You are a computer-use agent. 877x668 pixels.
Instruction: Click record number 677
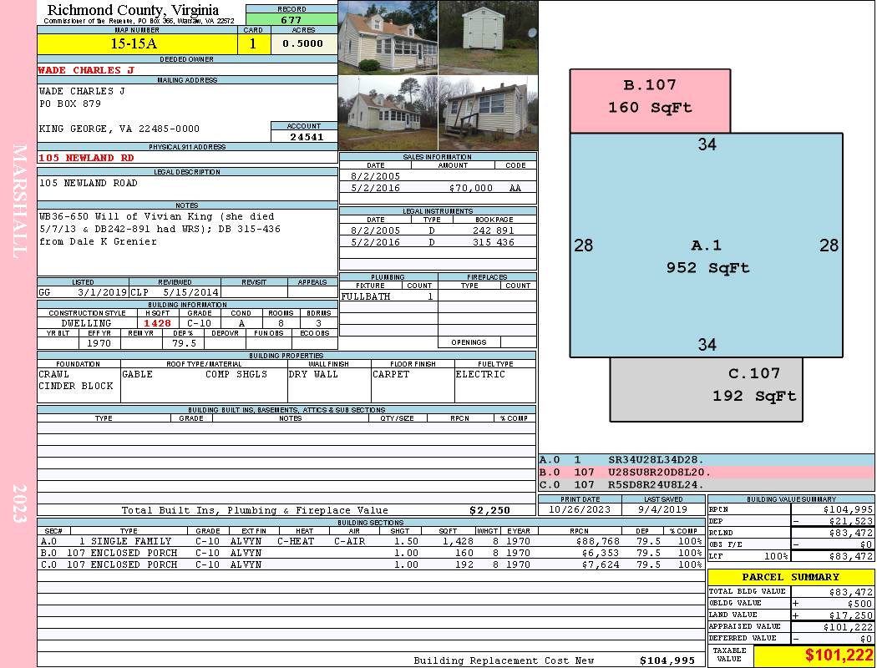pos(291,19)
